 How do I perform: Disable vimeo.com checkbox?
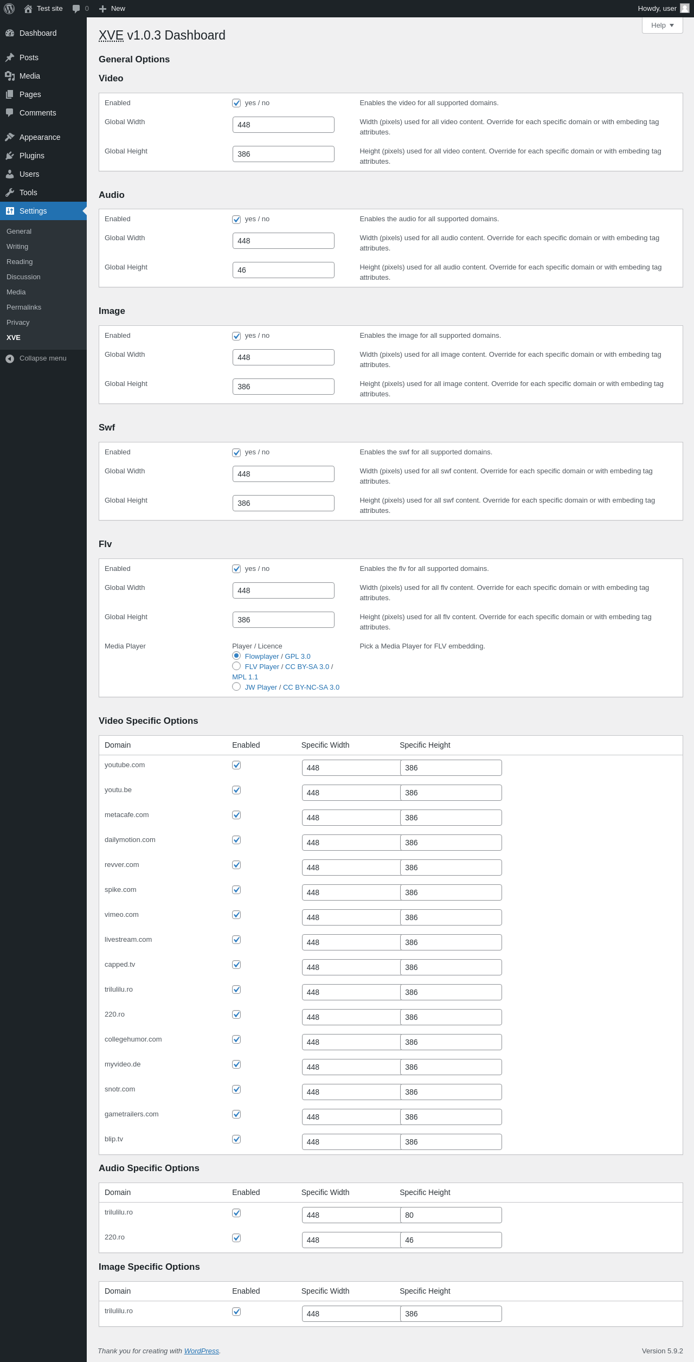pos(236,915)
